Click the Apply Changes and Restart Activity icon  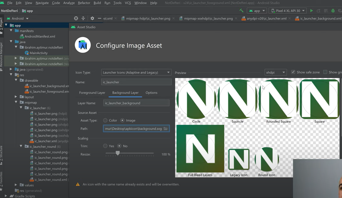click(x=318, y=11)
